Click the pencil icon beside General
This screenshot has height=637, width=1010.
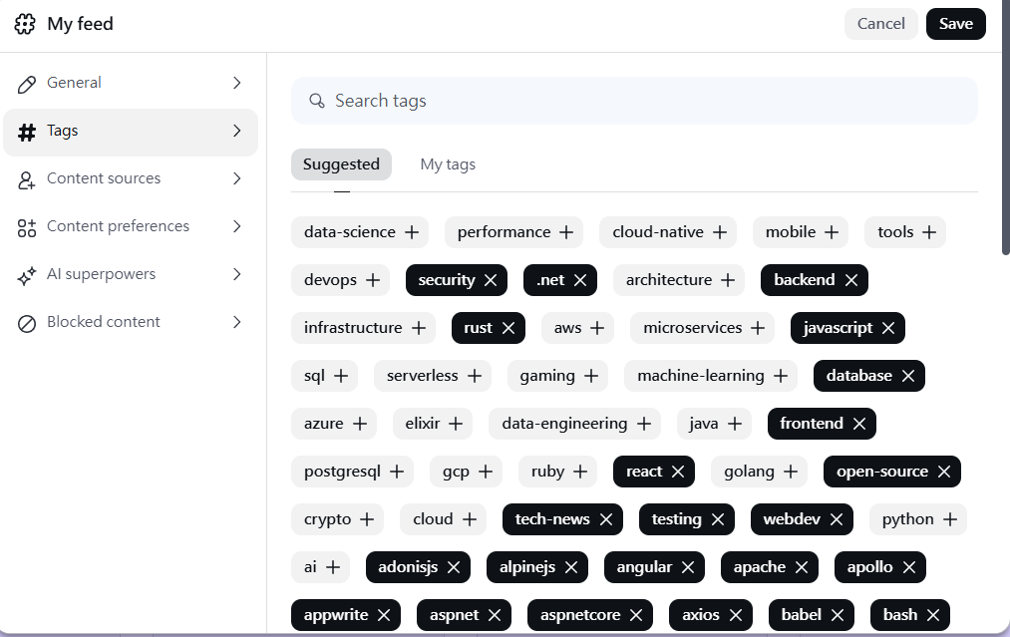(x=27, y=83)
